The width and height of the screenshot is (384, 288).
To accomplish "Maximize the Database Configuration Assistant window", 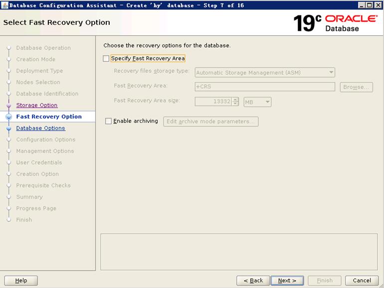I will pyautogui.click(x=370, y=5).
